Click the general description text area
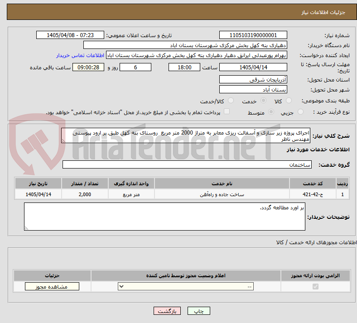The width and height of the screenshot is (357, 323). 186,135
